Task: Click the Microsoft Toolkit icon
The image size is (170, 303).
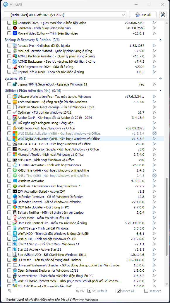Action: tap(15, 155)
